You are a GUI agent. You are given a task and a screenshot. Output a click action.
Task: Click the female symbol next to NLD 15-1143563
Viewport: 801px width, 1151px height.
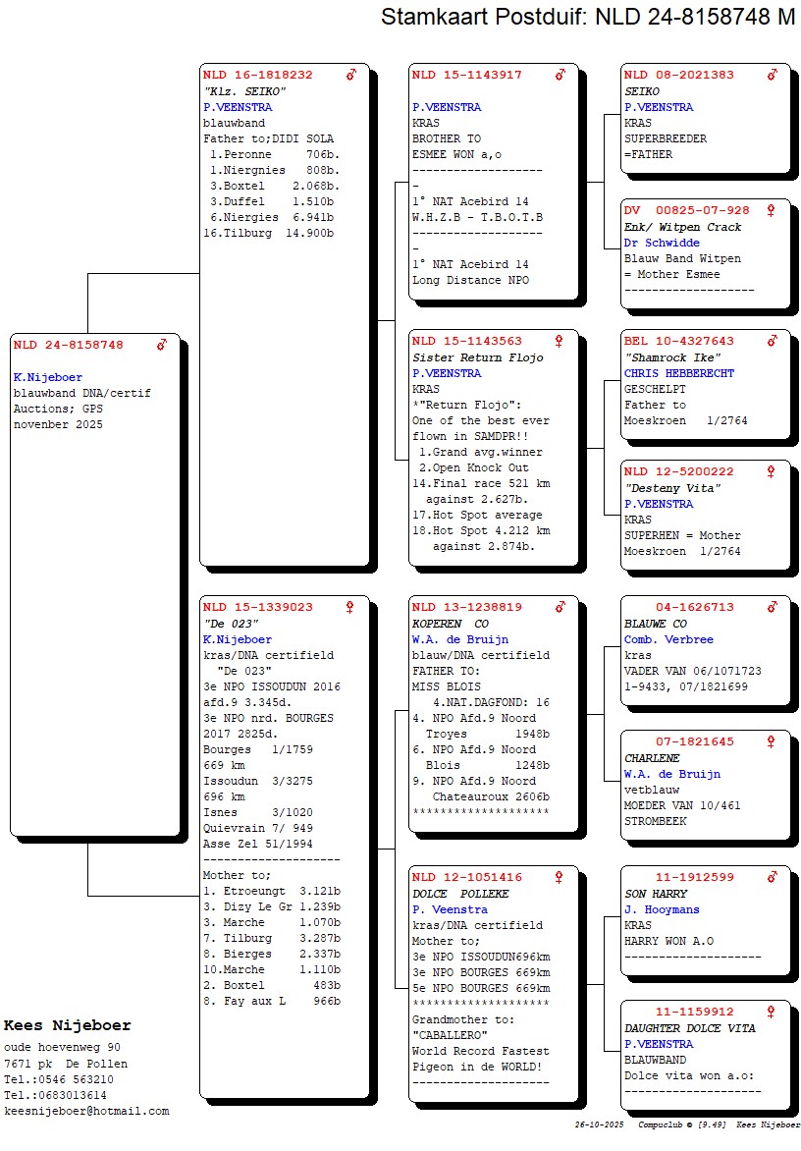pyautogui.click(x=560, y=342)
